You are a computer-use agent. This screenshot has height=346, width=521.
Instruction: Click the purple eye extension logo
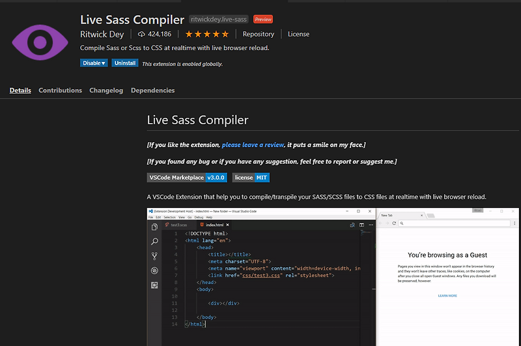pos(40,42)
